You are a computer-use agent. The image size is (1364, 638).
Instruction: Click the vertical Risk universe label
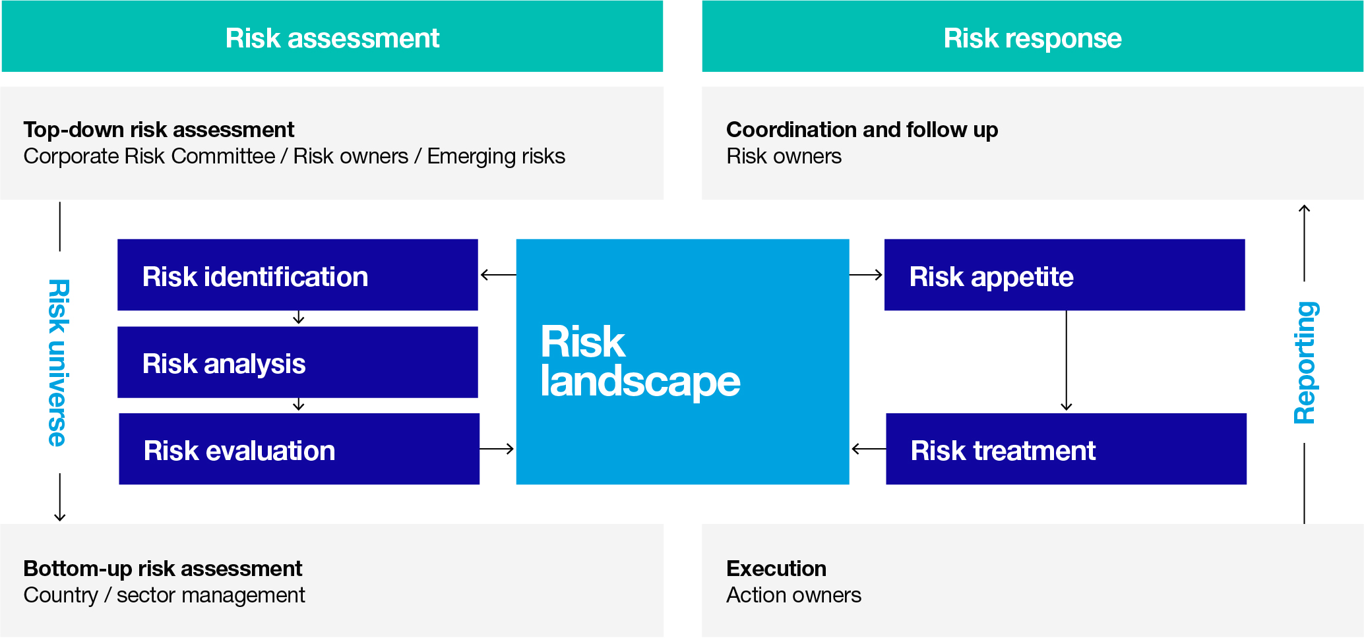point(59,362)
